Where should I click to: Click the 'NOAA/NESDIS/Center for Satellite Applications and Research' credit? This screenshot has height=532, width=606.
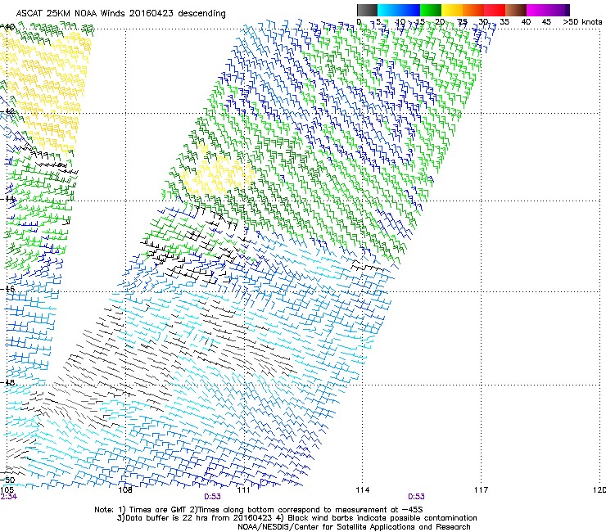(354, 527)
